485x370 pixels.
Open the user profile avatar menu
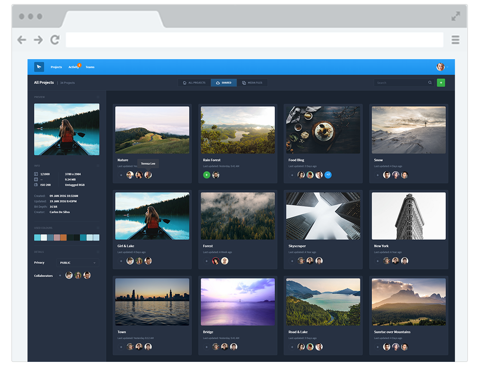(440, 67)
